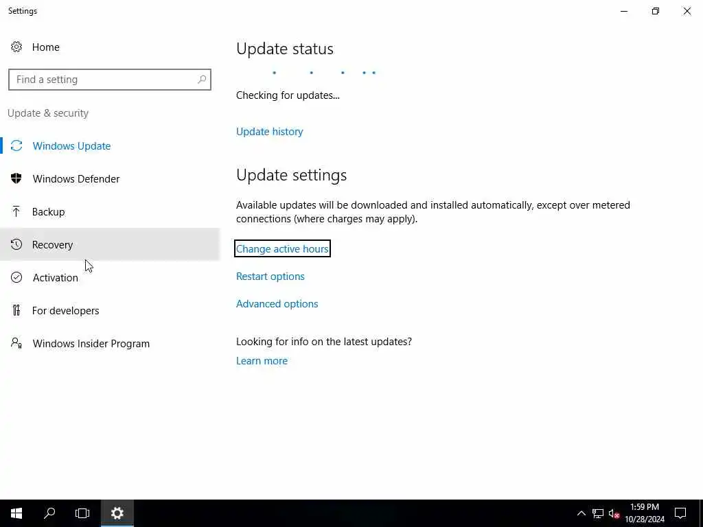This screenshot has width=703, height=527.
Task: Click the Find a setting search box
Action: [x=109, y=80]
